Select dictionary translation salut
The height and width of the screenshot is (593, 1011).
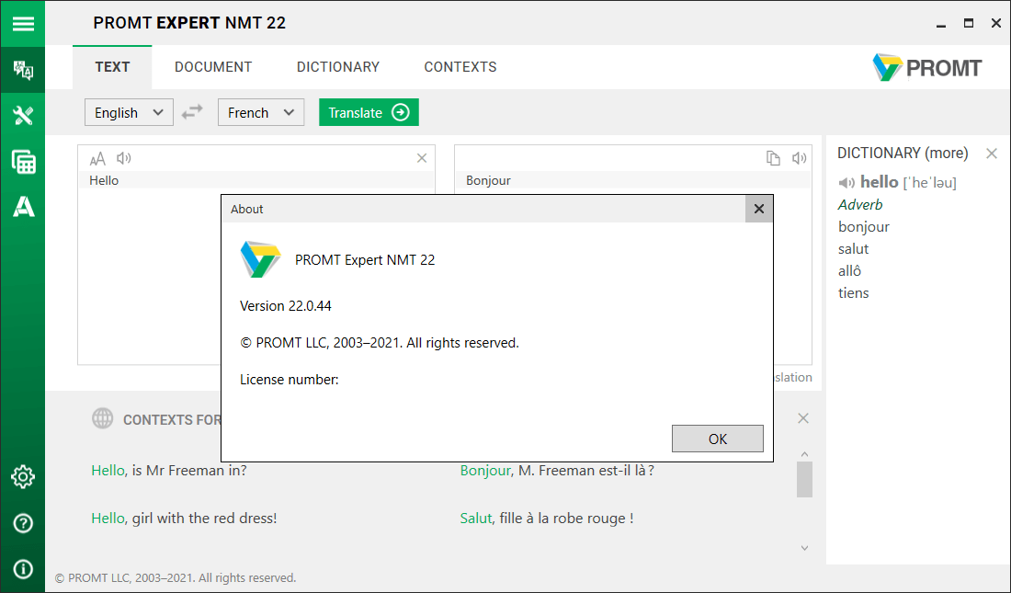[x=854, y=248]
